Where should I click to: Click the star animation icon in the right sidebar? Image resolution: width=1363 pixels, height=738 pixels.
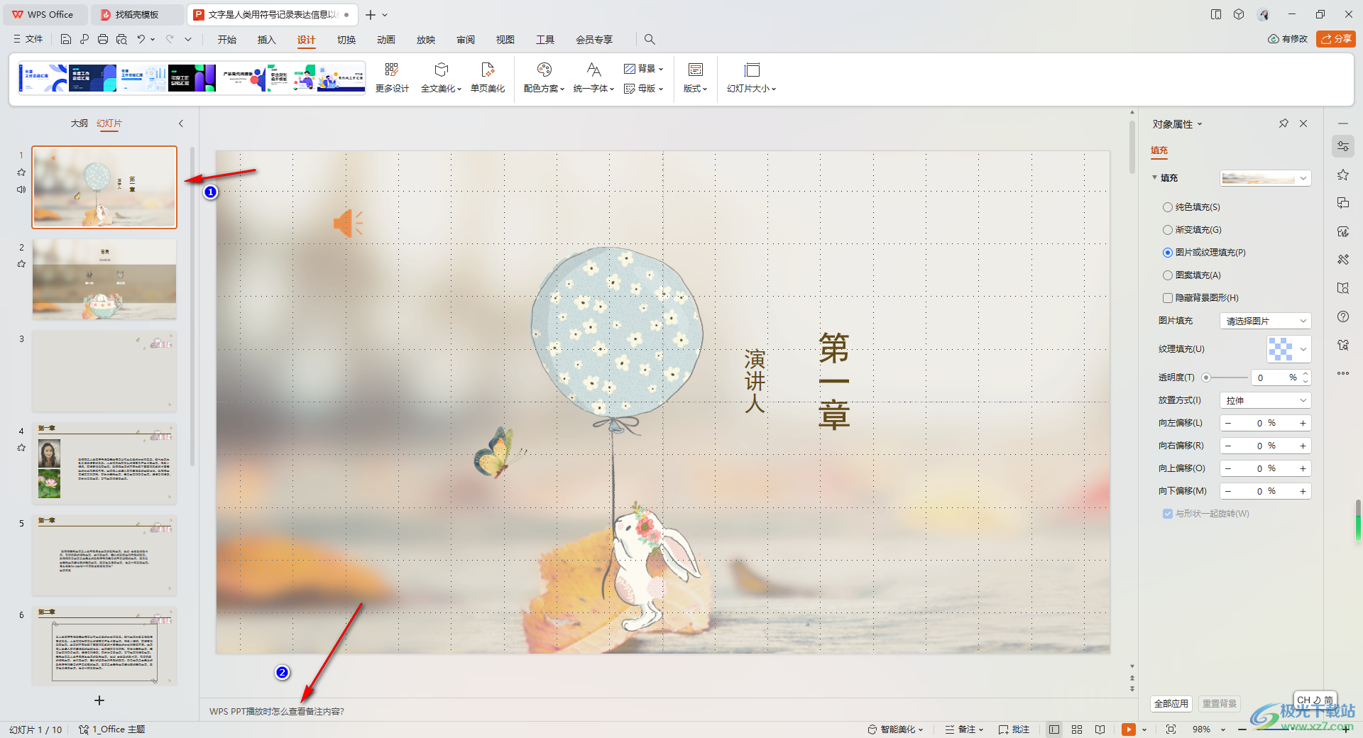pyautogui.click(x=1343, y=175)
